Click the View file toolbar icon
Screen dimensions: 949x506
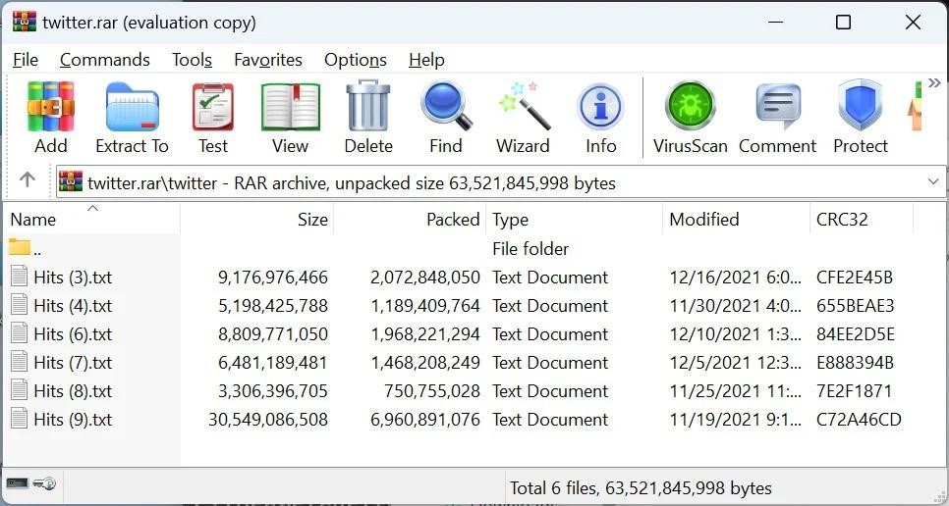click(x=290, y=118)
